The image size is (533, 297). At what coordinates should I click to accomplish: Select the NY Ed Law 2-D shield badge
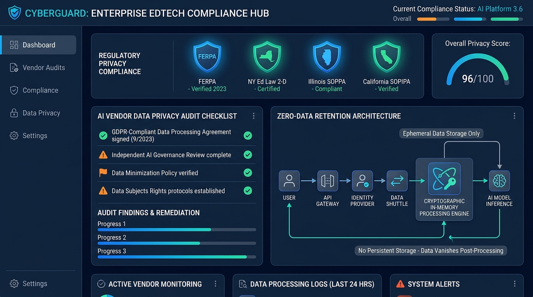[267, 57]
